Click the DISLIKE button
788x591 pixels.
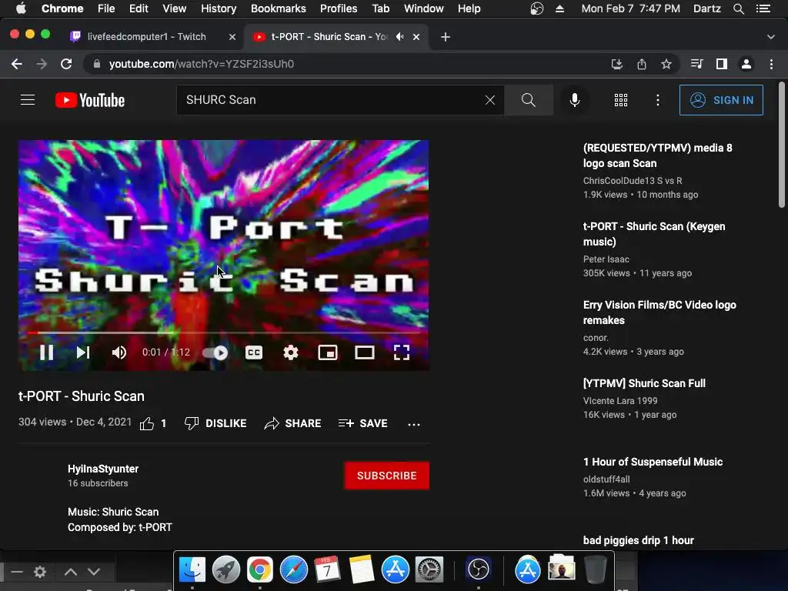pos(215,424)
